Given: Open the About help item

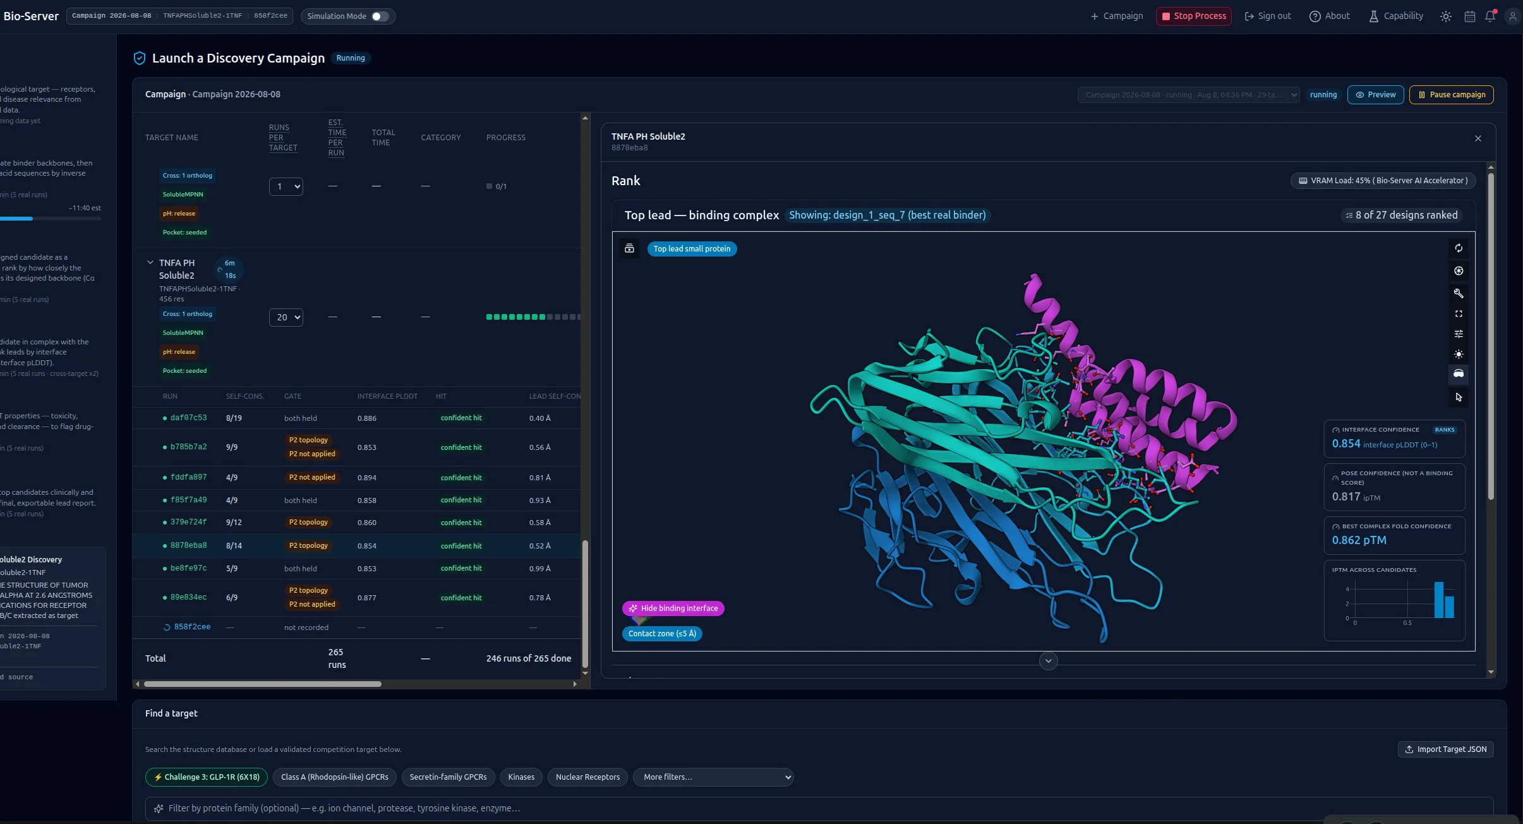Looking at the screenshot, I should coord(1330,16).
